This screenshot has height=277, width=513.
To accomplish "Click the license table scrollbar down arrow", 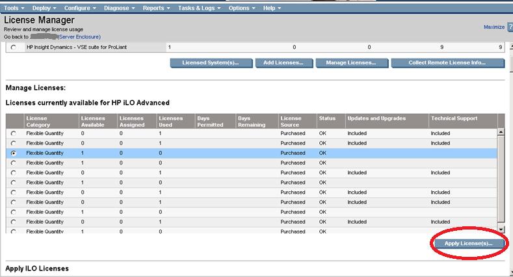I will coord(501,230).
